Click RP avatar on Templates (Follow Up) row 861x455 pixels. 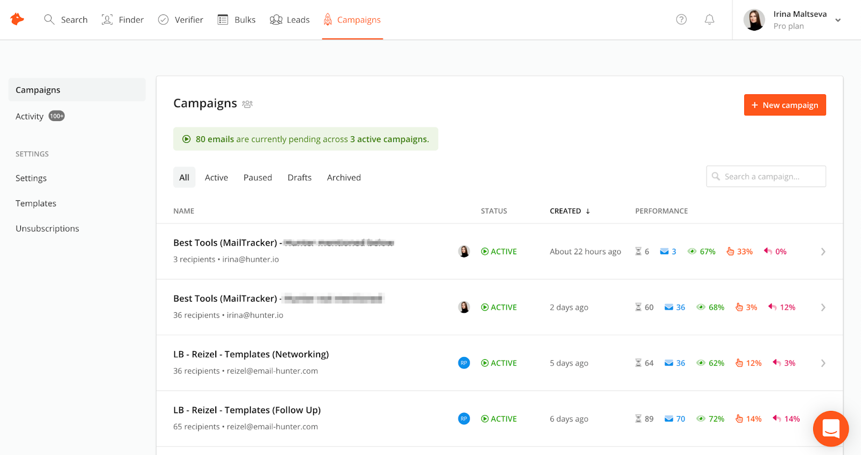[464, 418]
